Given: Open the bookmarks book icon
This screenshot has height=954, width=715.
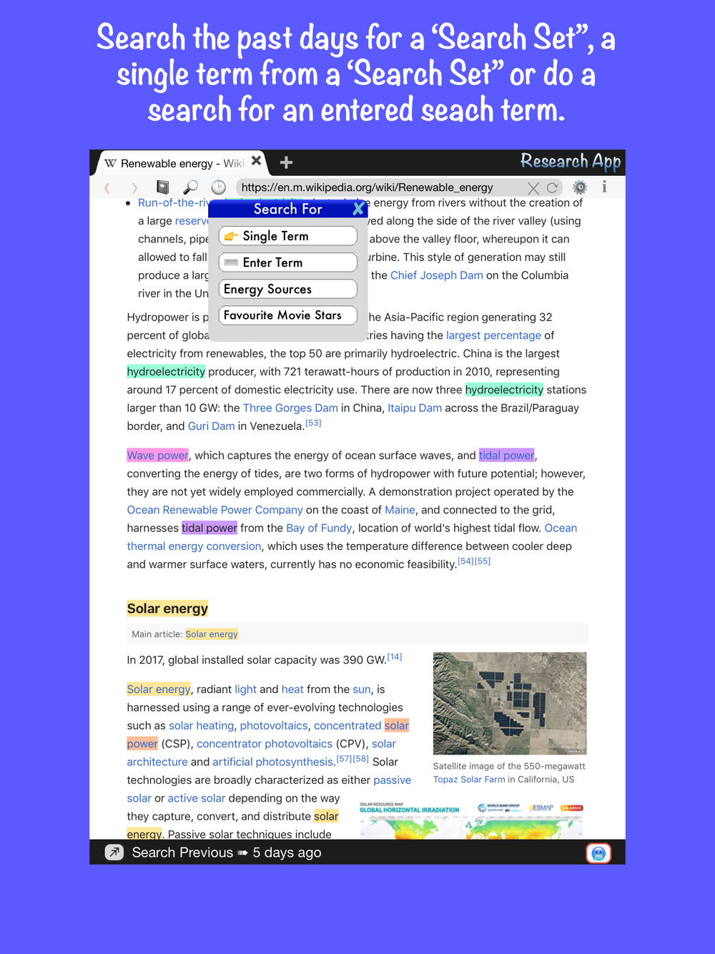Looking at the screenshot, I should click(x=163, y=187).
